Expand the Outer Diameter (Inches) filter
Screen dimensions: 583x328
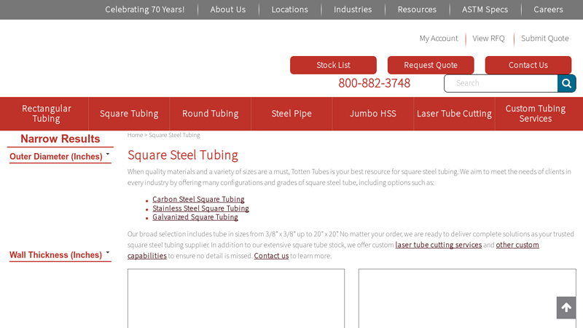[x=60, y=157]
